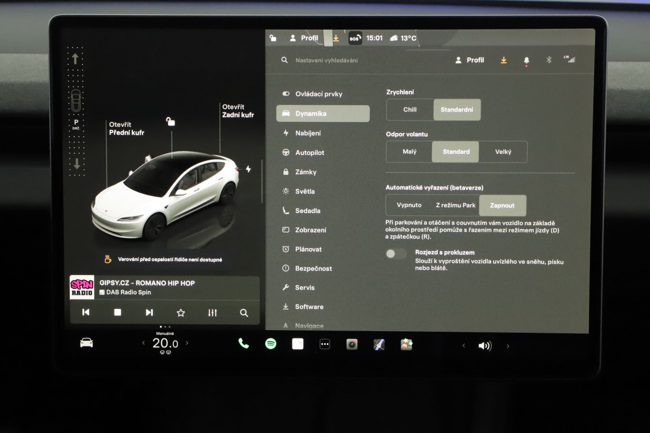Raise volume with right chevron
The width and height of the screenshot is (650, 433).
508,346
